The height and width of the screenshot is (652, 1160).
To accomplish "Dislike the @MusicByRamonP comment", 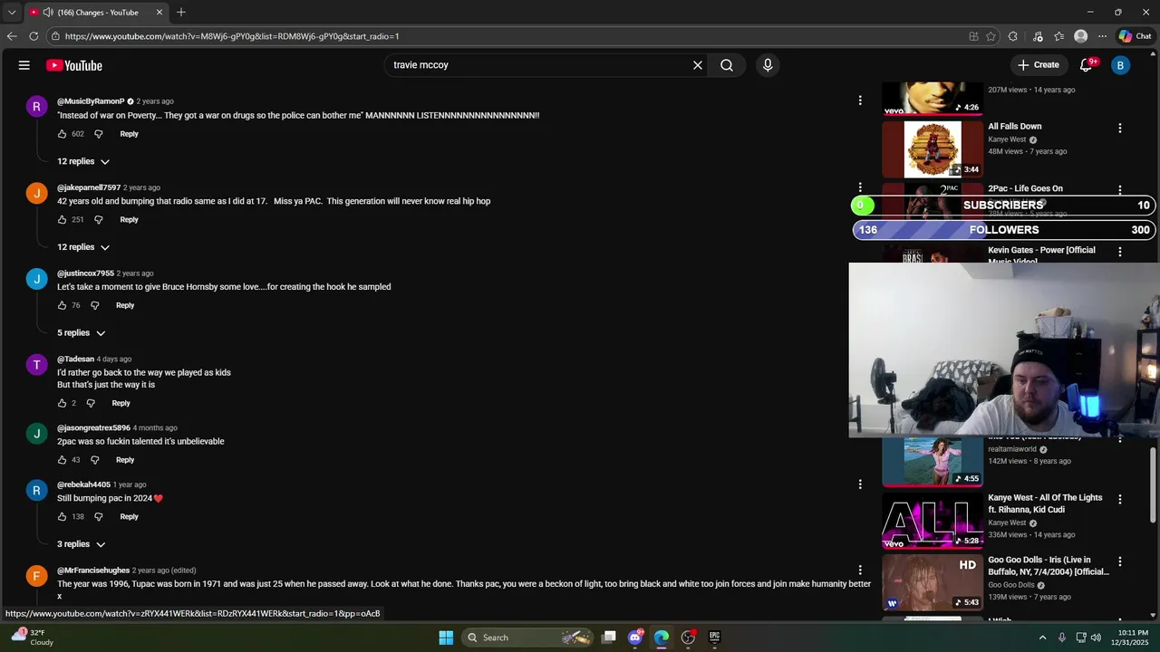I will pyautogui.click(x=99, y=134).
